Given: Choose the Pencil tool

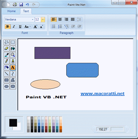Looking at the screenshot, I should (x=7, y=61).
